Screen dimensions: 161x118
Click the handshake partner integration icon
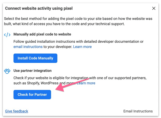coord(7,71)
